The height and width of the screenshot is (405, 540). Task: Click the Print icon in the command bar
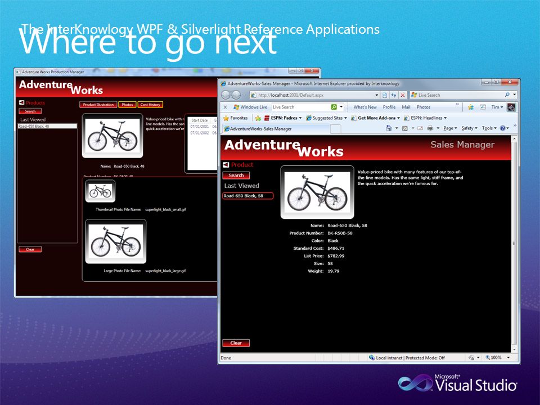coord(430,128)
